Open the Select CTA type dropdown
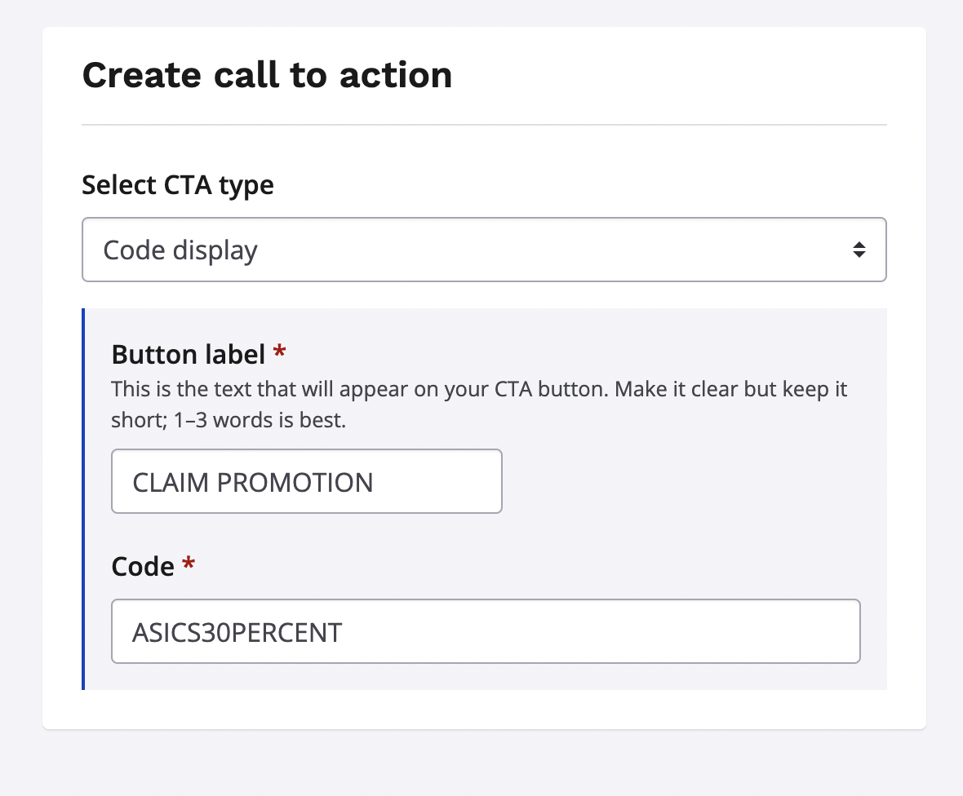Screen dimensions: 963x796 [x=483, y=250]
